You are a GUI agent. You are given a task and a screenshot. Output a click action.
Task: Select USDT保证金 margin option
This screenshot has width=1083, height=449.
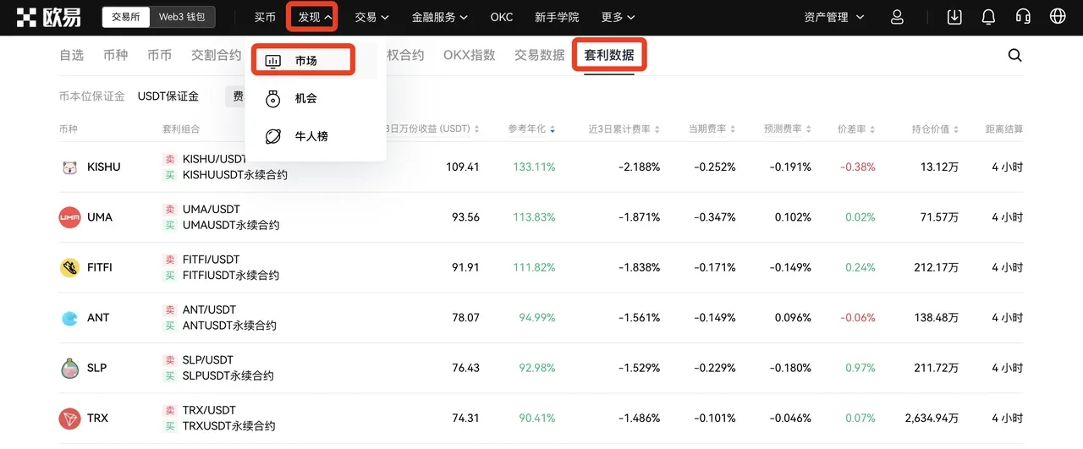coord(168,96)
